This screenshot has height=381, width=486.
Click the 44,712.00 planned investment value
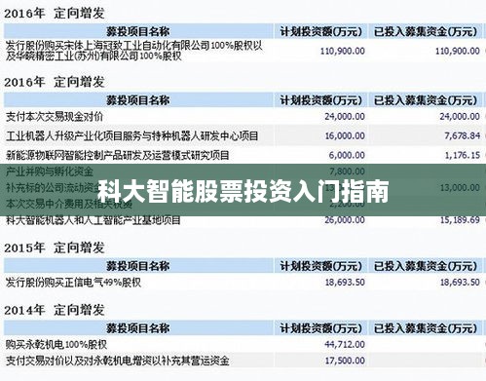[345, 345]
